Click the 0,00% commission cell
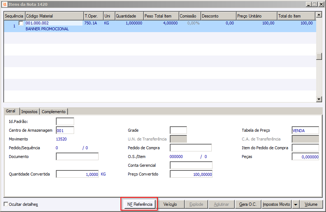This screenshot has height=212, width=326. 193,23
